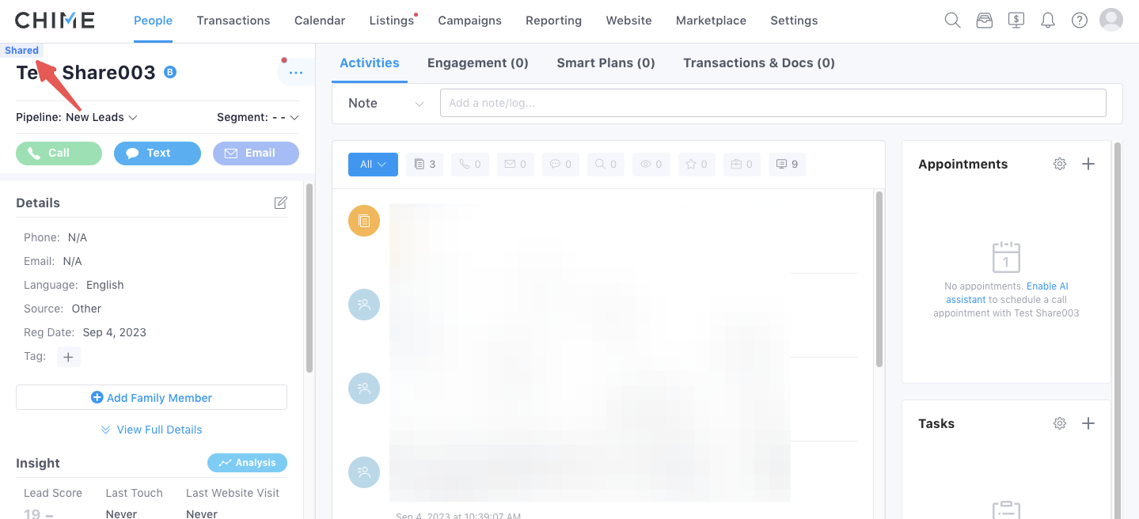Switch to the Engagement (0) tab

point(478,63)
